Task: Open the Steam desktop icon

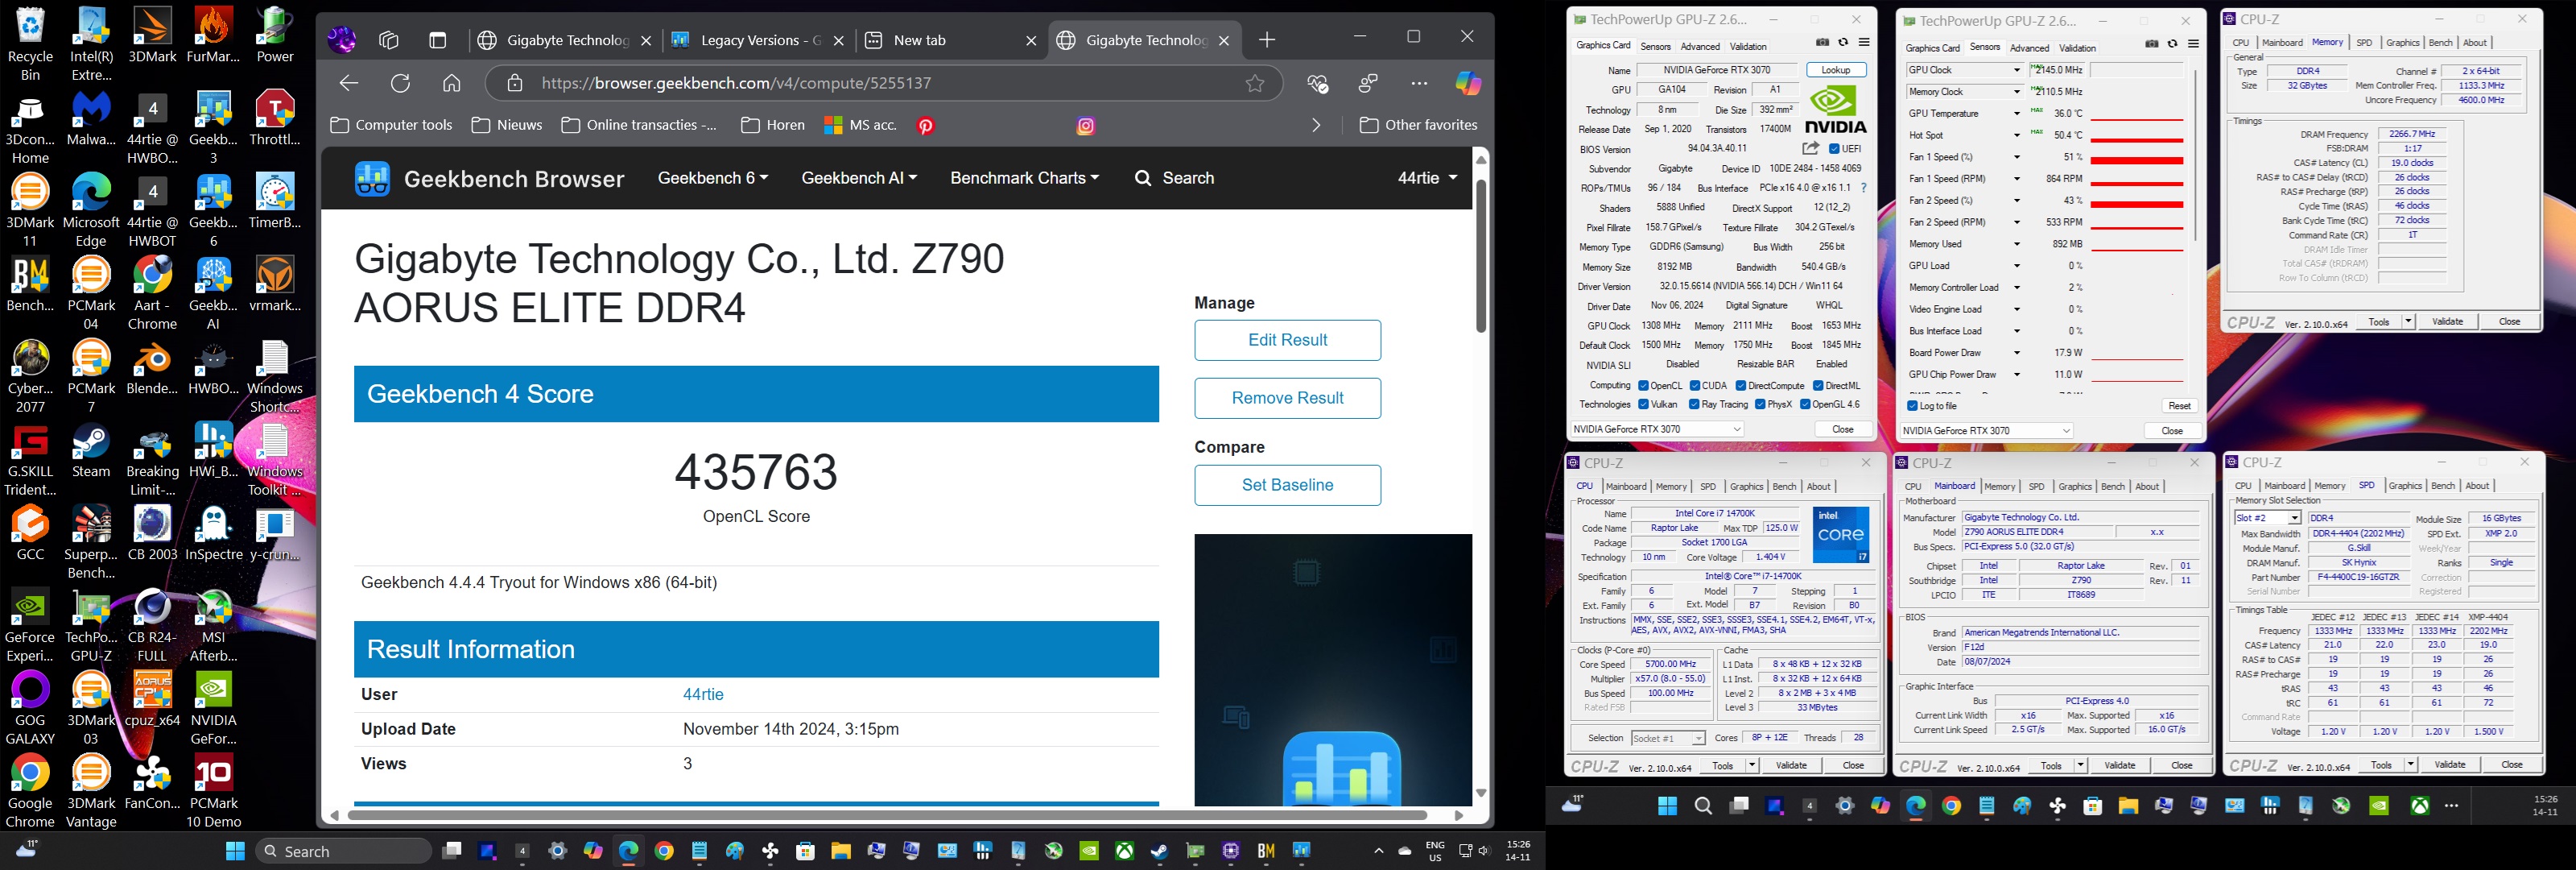Action: click(x=91, y=450)
